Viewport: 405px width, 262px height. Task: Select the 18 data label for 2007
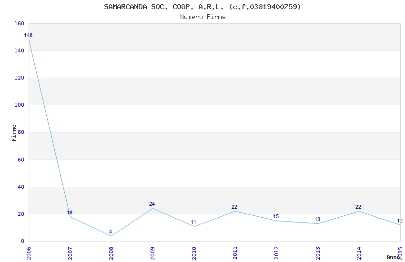pyautogui.click(x=70, y=212)
